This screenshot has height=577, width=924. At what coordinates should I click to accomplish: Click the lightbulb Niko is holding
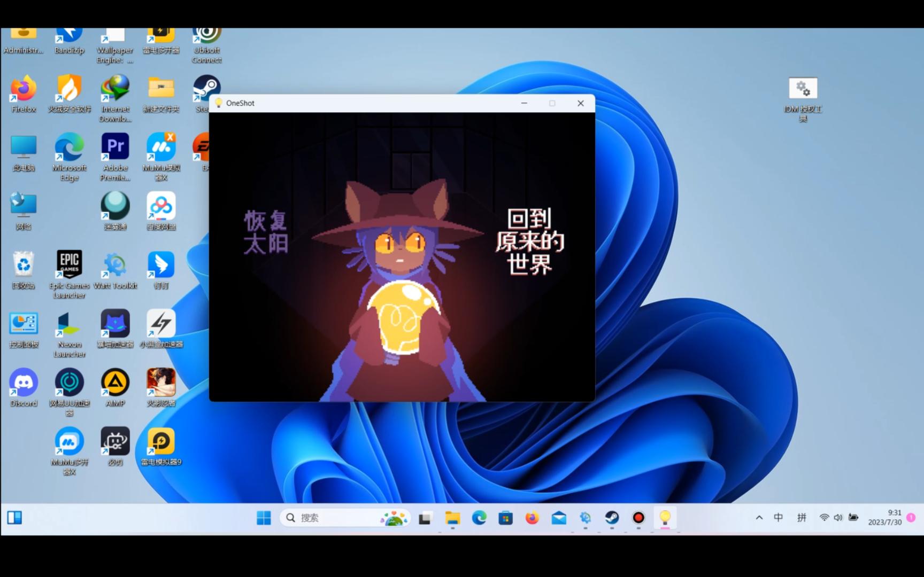click(405, 319)
